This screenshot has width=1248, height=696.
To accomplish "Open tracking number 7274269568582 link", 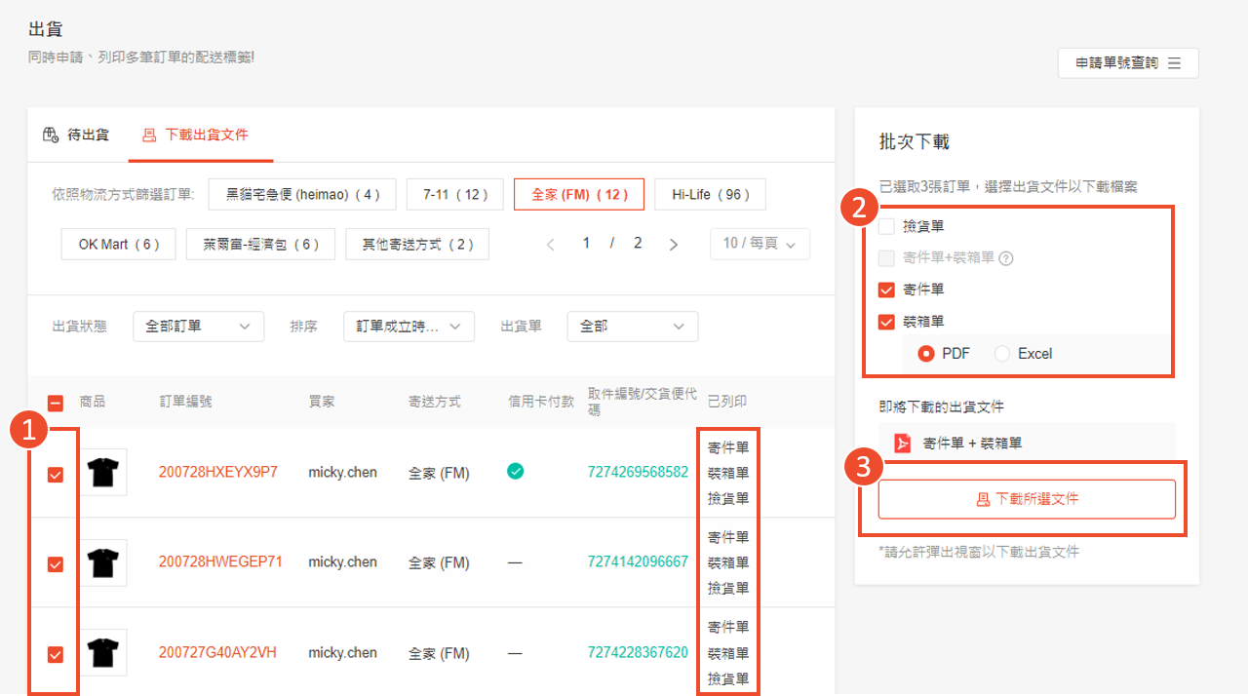I will [x=638, y=473].
